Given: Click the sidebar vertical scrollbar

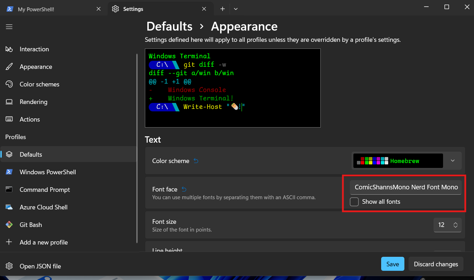Looking at the screenshot, I should (x=137, y=148).
